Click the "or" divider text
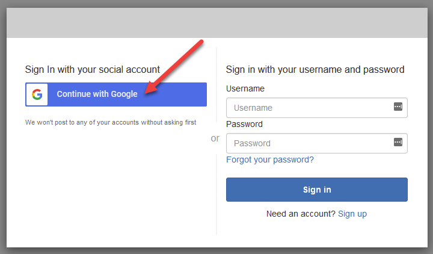433x254 pixels. click(215, 138)
